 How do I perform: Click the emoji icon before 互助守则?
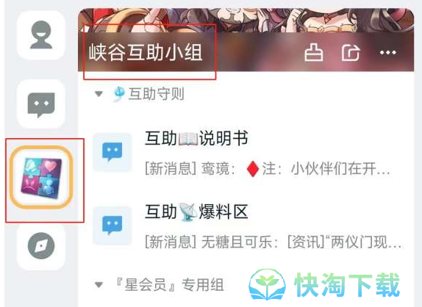[118, 93]
